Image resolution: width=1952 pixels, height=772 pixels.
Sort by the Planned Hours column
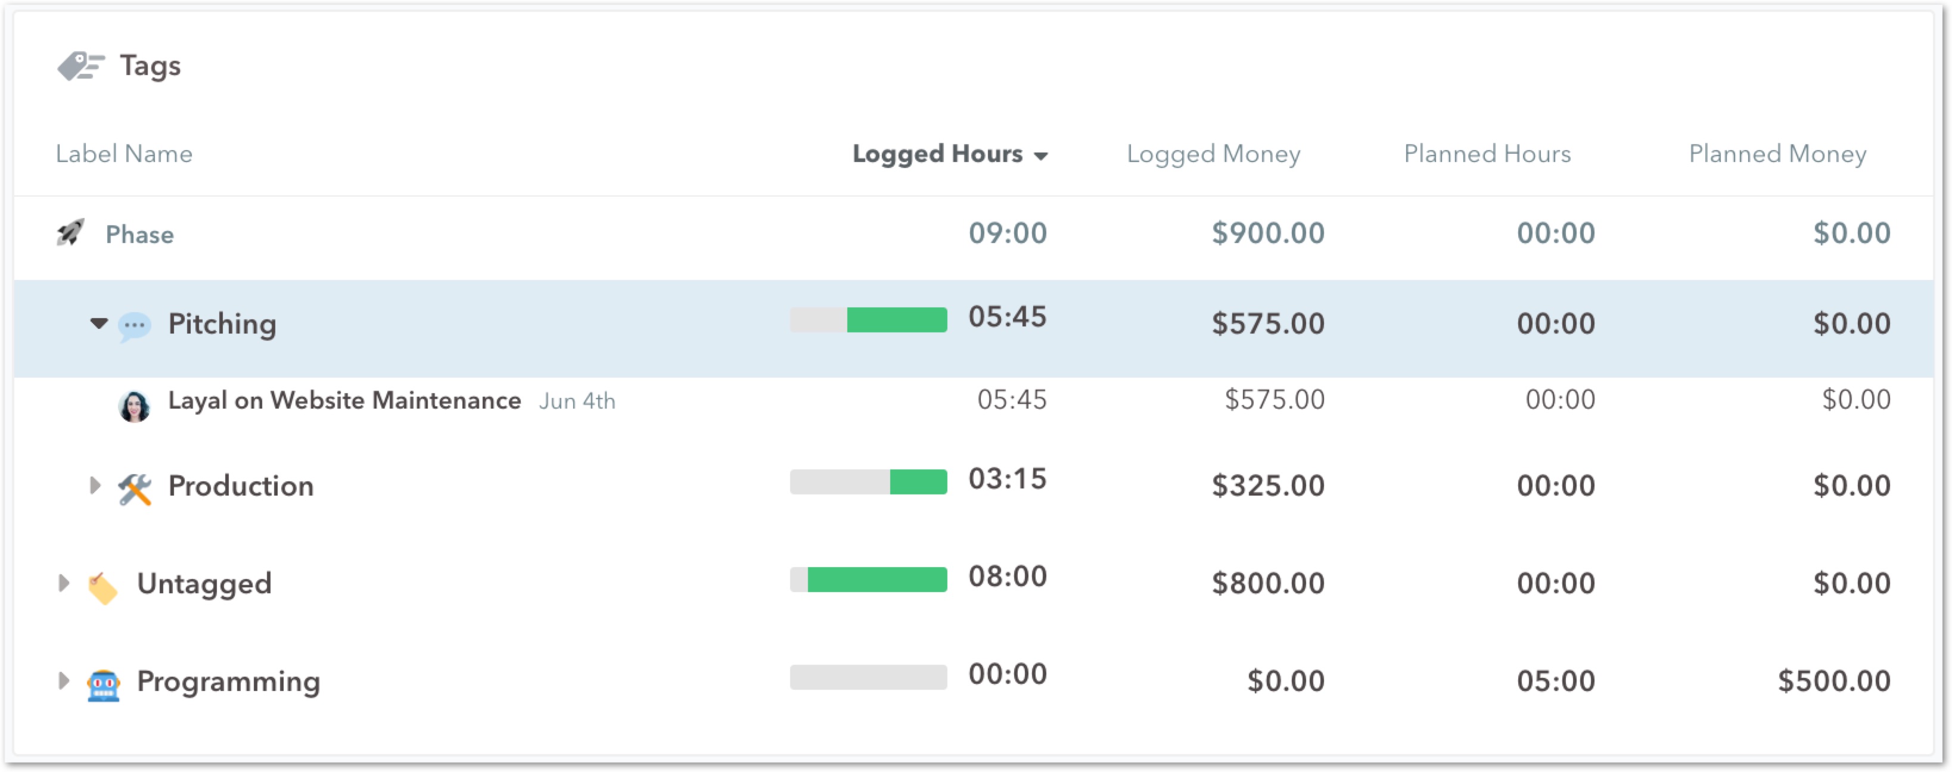[1486, 154]
